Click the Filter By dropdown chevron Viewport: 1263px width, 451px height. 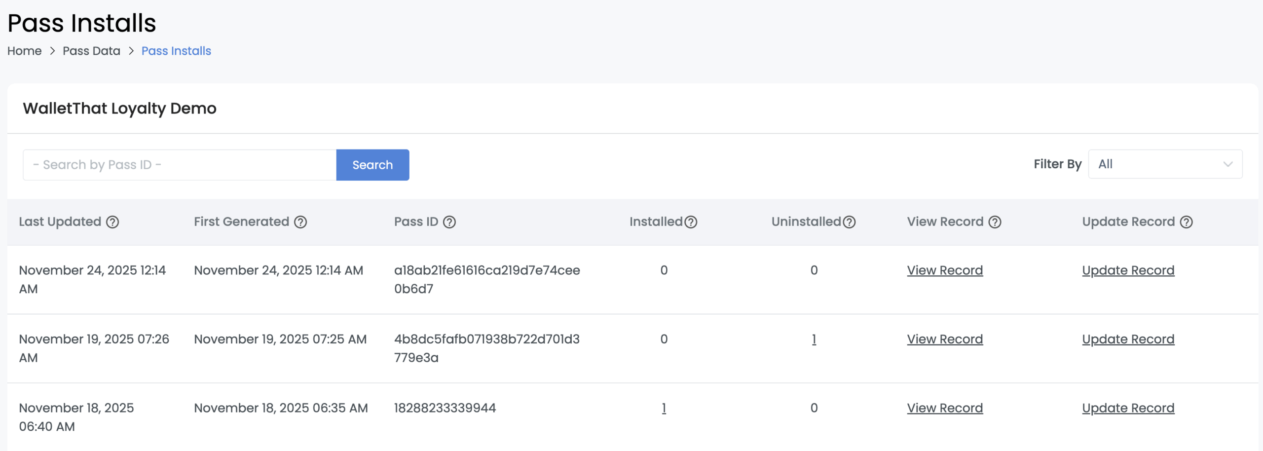[1229, 164]
